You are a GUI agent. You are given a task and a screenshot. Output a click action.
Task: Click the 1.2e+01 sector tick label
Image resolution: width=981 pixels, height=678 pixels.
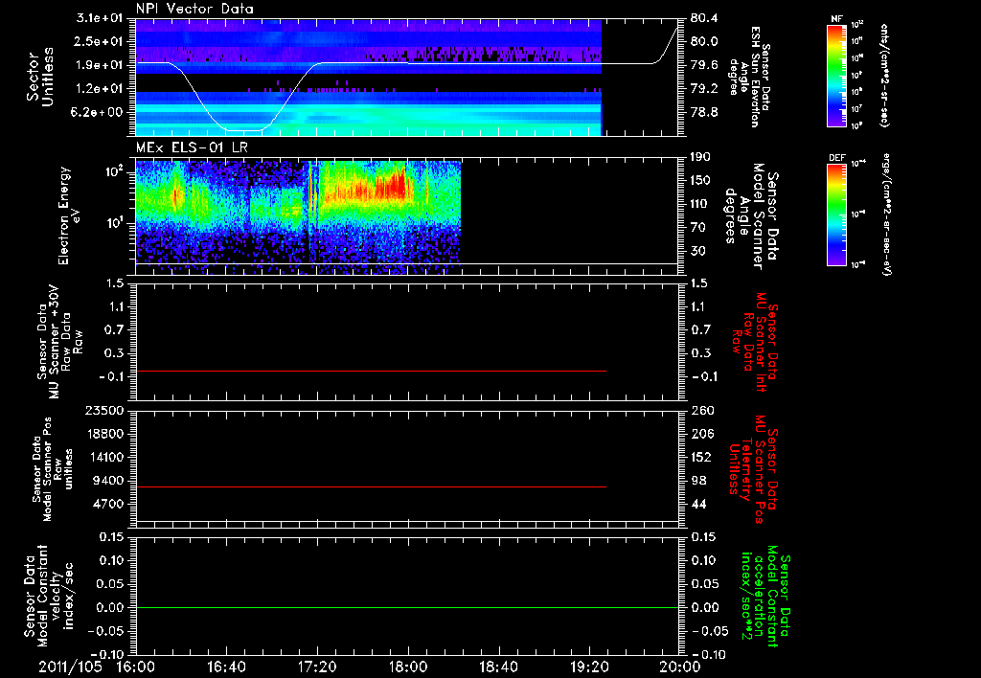[x=100, y=89]
